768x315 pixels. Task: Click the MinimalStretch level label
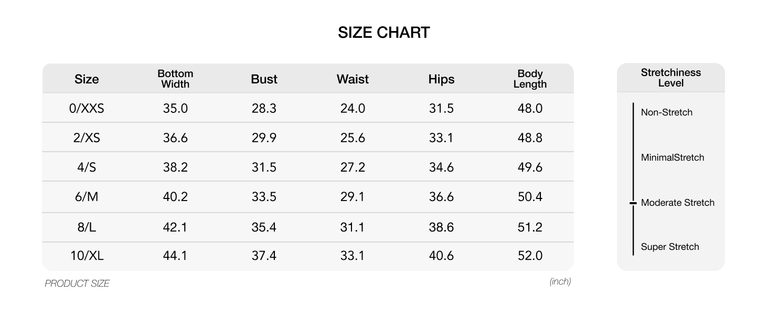[672, 157]
